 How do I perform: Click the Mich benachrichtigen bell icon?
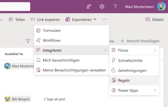tap(38, 60)
